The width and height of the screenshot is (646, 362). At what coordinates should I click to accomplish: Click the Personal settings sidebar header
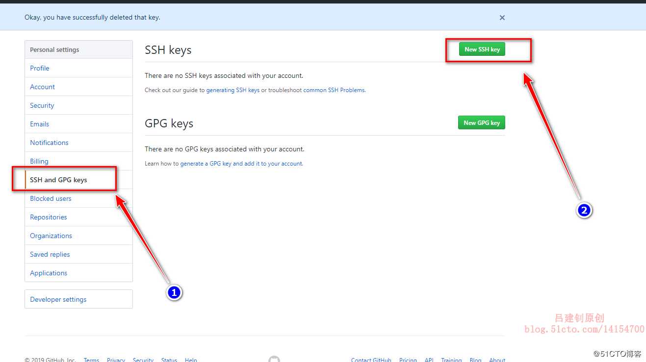[78, 49]
